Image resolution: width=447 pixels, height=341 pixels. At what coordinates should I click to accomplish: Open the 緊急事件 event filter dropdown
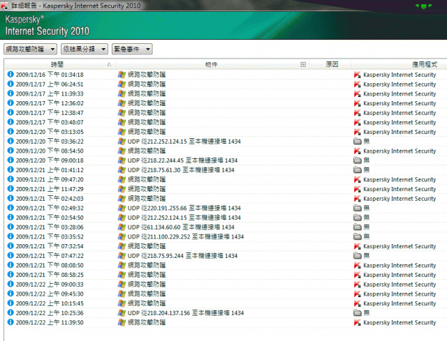132,49
